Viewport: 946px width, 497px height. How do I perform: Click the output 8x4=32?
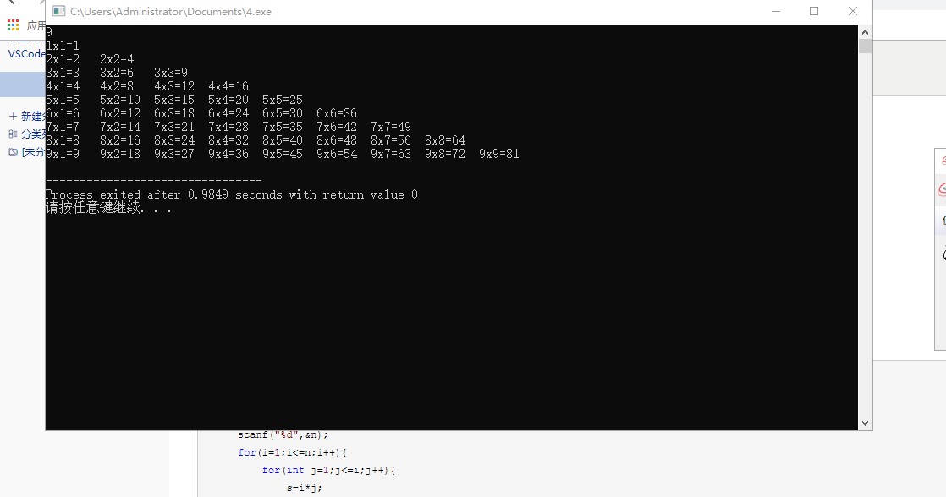click(x=228, y=140)
